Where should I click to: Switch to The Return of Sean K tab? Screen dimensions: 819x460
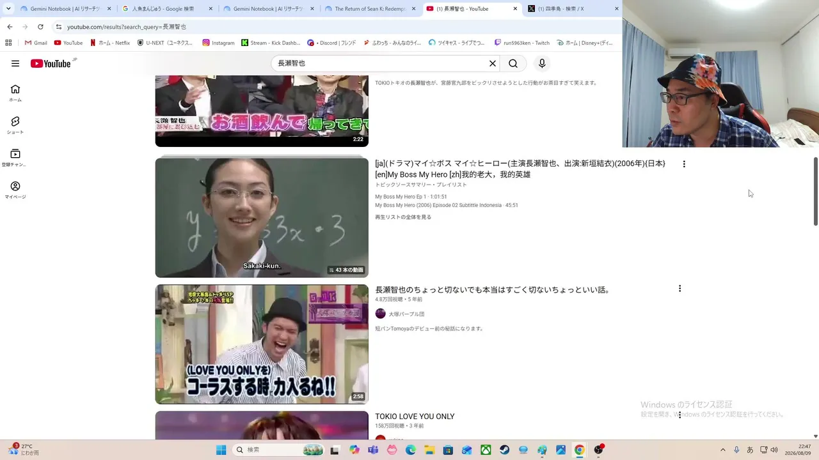pos(371,9)
